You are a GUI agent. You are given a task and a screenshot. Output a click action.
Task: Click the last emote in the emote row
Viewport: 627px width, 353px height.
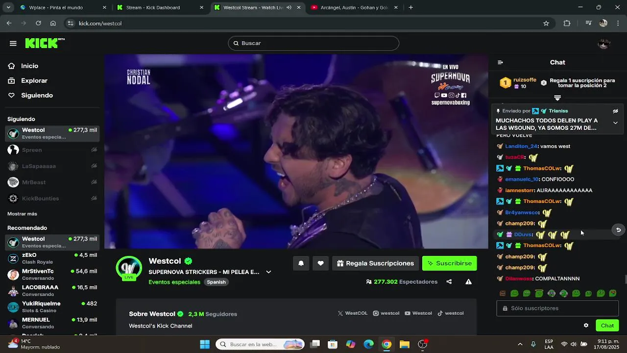coord(613,293)
